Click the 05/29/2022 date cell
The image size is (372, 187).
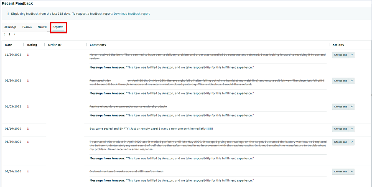tap(13, 81)
